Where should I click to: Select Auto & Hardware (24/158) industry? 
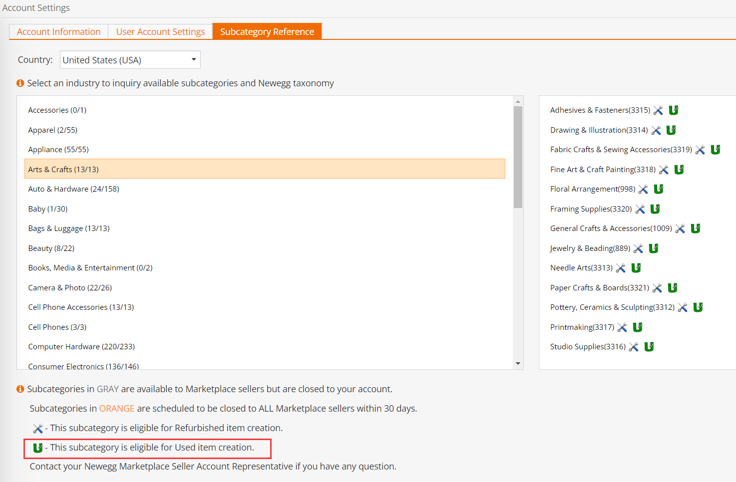point(265,189)
